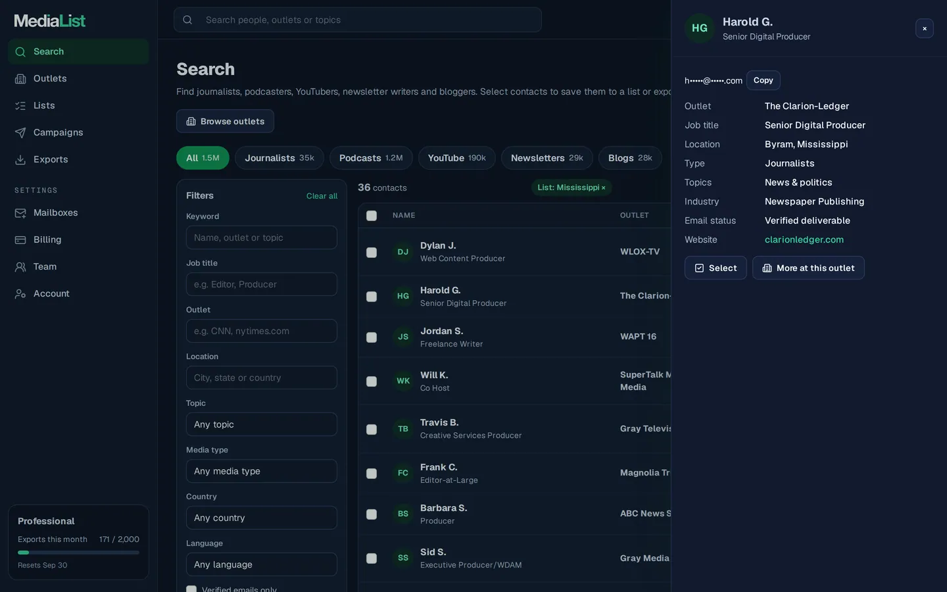Click the Outlets building icon in sidebar
This screenshot has height=592, width=947.
[x=20, y=79]
